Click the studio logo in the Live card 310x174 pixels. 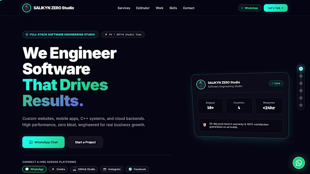(x=201, y=84)
